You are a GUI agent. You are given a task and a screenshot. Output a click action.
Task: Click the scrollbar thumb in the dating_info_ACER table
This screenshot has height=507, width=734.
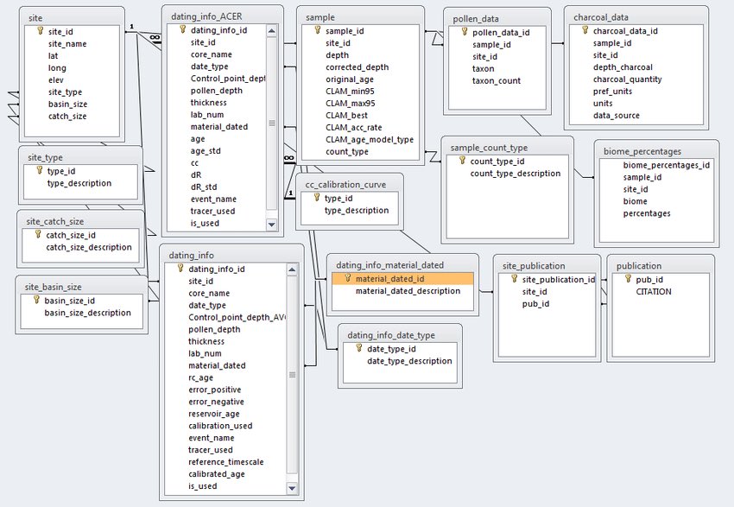[272, 124]
